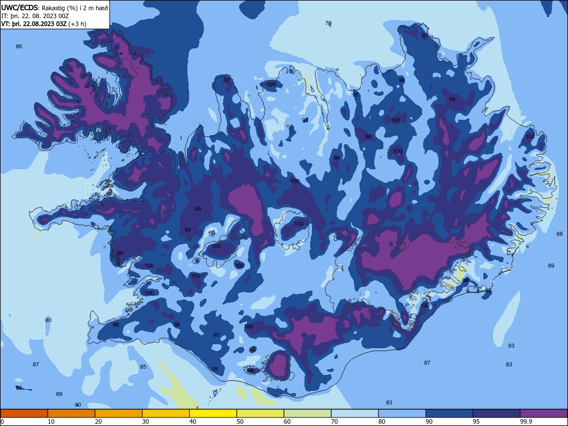Pick the amber 20–30 legend swatch
The image size is (568, 426).
point(119,414)
